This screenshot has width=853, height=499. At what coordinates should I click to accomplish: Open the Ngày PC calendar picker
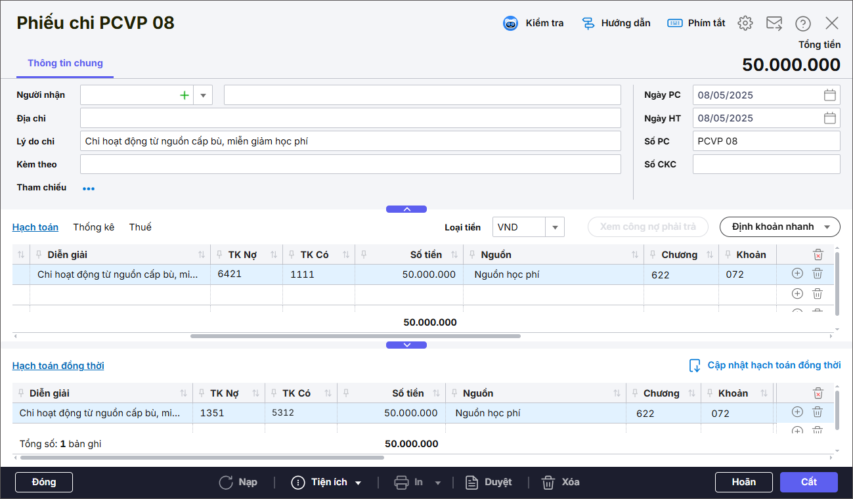click(x=830, y=95)
